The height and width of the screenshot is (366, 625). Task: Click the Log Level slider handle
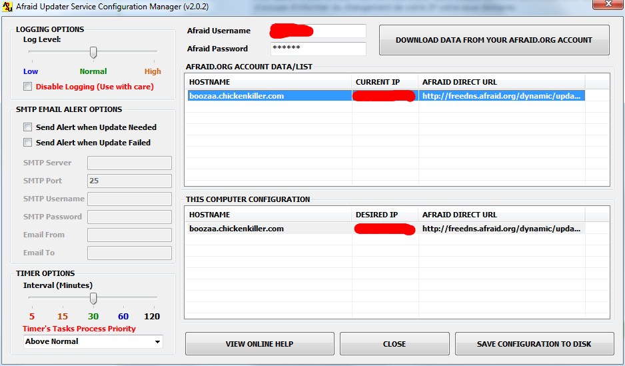coord(93,52)
